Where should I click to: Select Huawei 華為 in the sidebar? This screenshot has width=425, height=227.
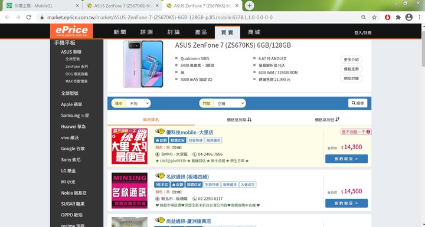pyautogui.click(x=73, y=127)
